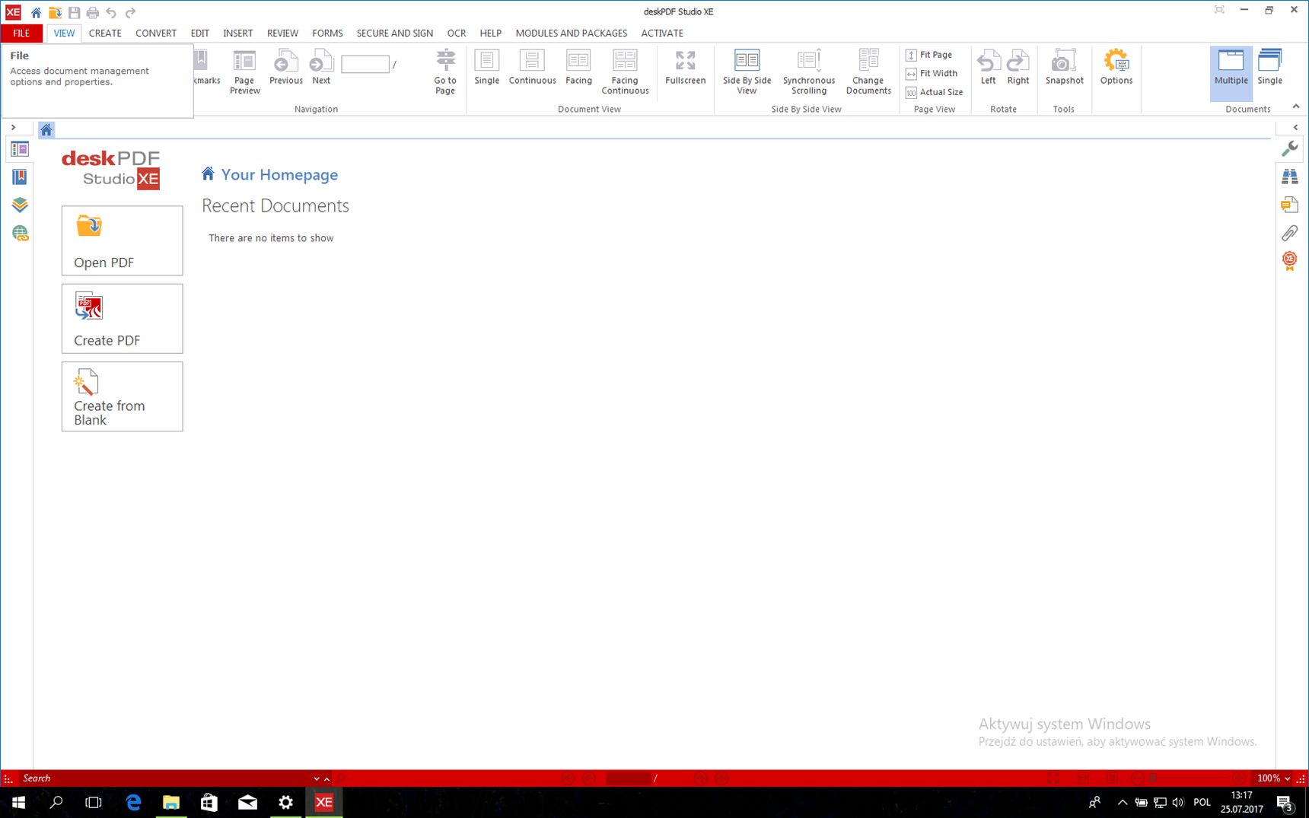Open comments panel on right sidebar

(x=1289, y=205)
